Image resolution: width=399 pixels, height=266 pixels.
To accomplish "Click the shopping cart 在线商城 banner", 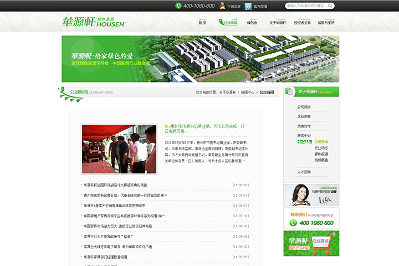I will pos(311,243).
